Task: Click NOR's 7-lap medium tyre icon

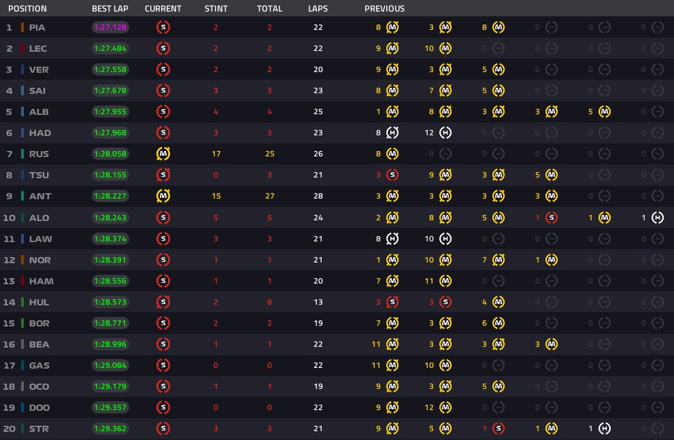Action: pos(499,260)
